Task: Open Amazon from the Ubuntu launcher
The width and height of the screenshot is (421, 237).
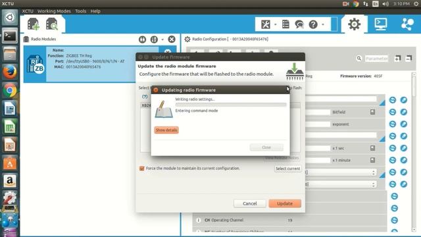Action: tap(10, 181)
